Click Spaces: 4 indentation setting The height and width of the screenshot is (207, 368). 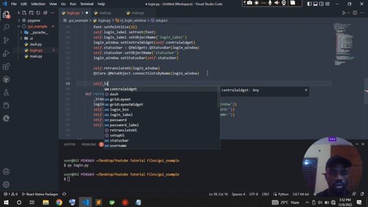(239, 194)
